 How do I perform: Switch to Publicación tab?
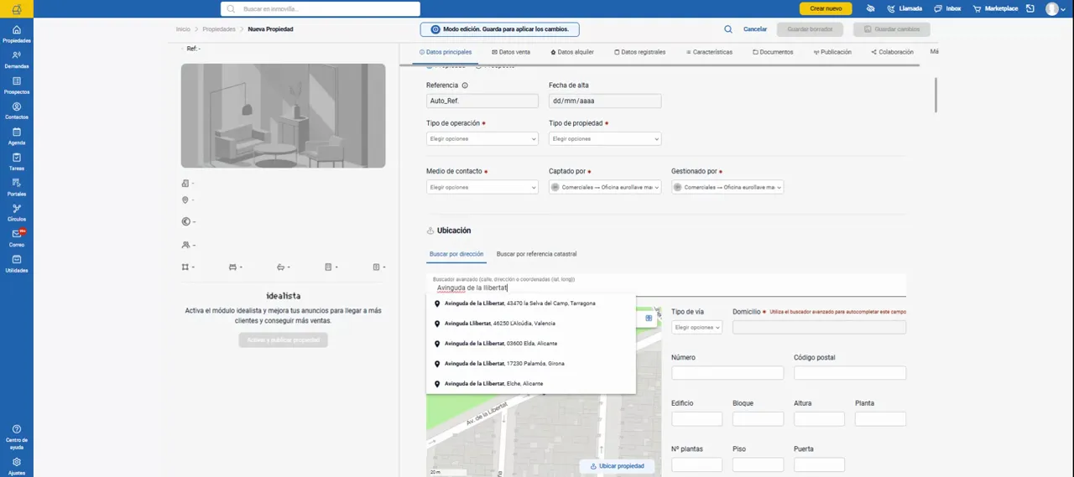click(832, 52)
